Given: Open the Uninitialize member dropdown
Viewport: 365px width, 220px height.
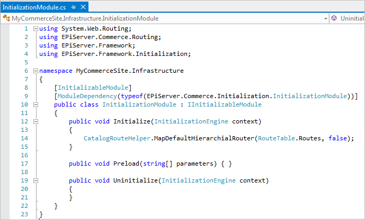Looking at the screenshot, I should (352, 18).
